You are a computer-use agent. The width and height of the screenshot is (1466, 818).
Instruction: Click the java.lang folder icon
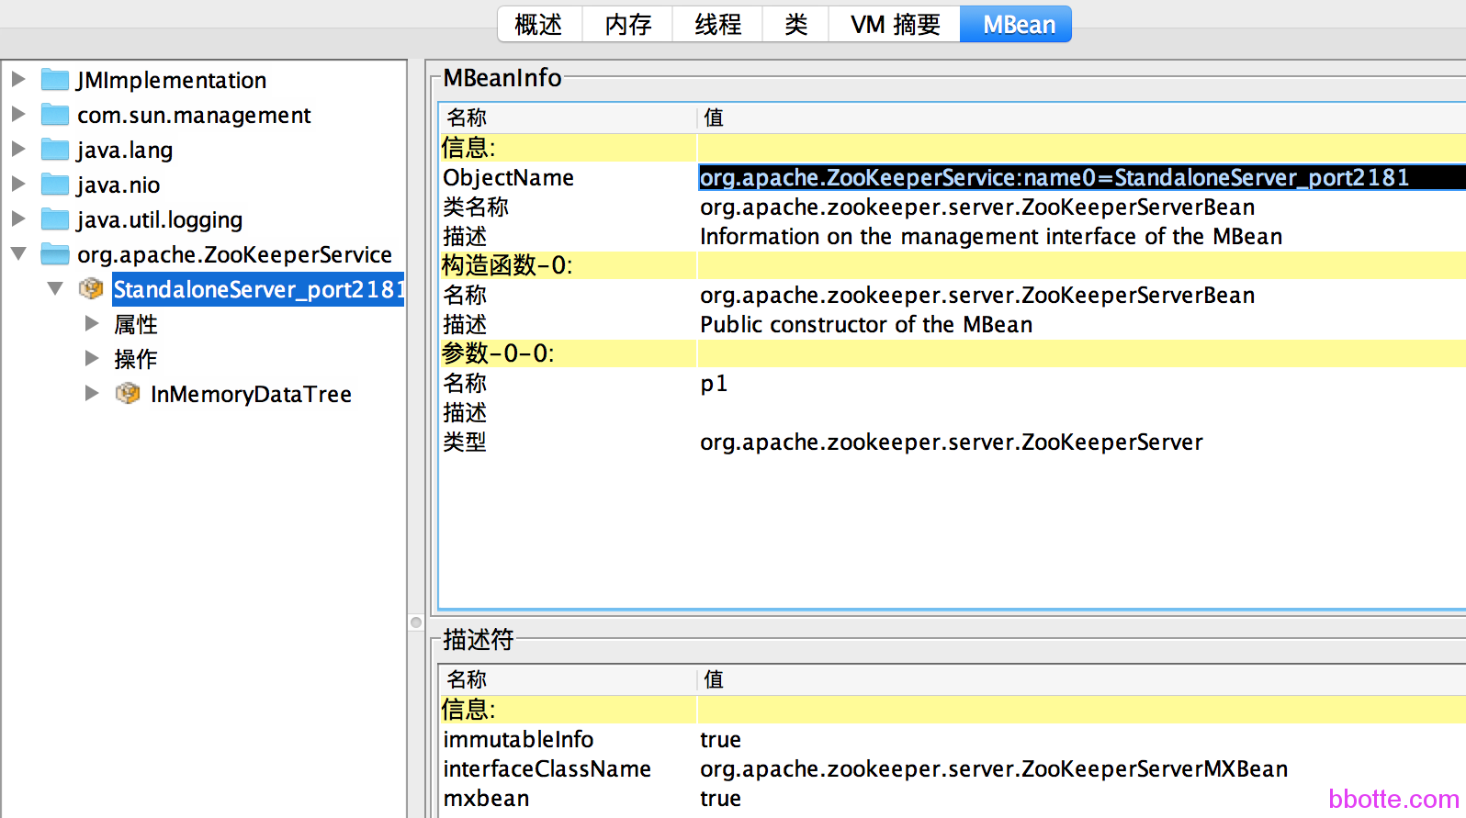pyautogui.click(x=55, y=150)
